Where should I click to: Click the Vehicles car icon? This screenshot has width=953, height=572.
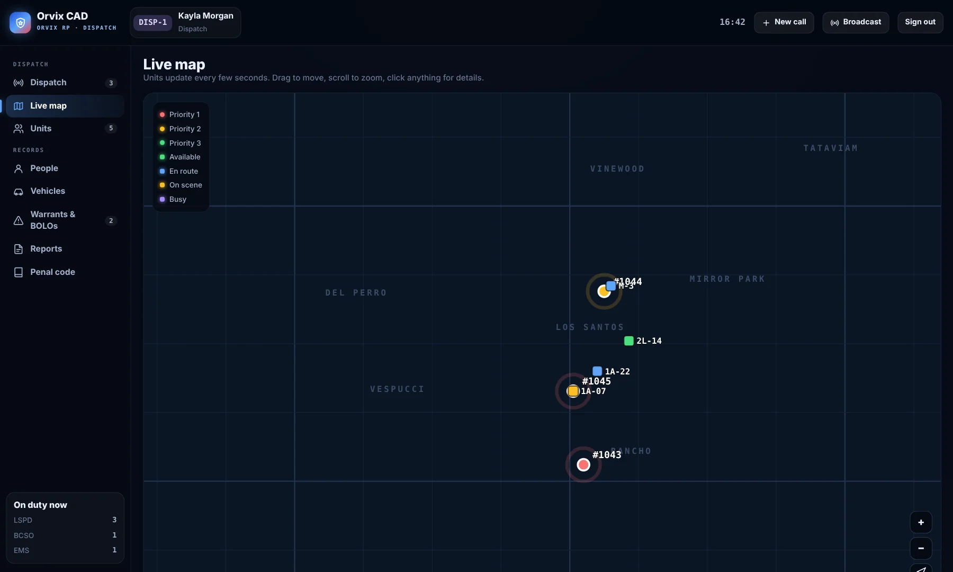click(x=19, y=192)
